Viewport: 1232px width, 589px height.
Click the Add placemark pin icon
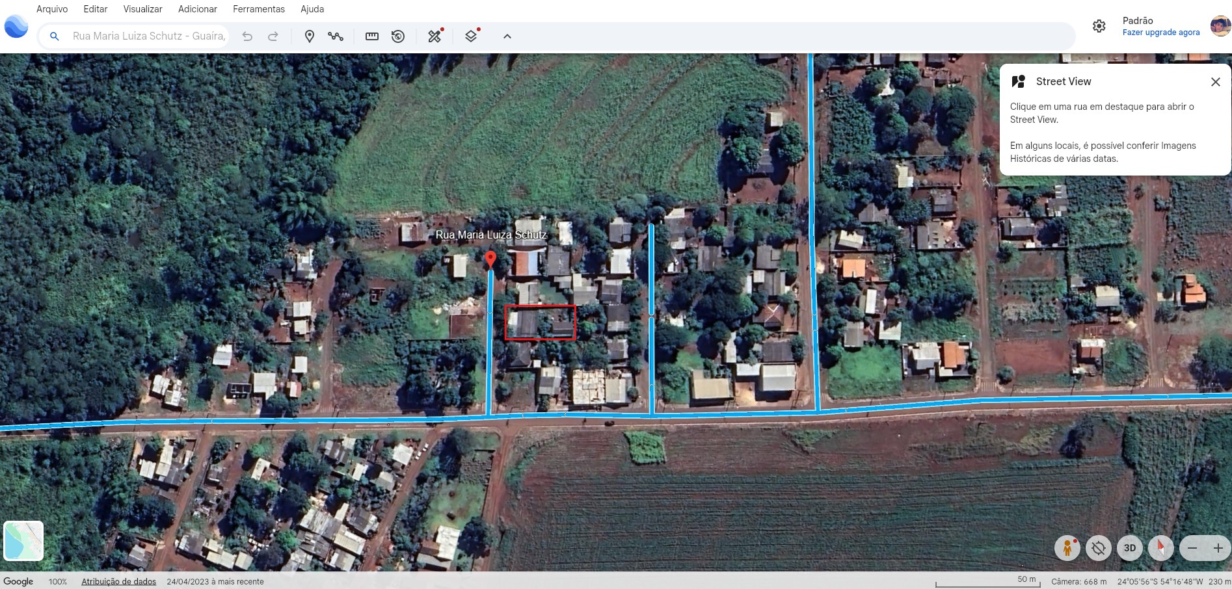point(310,36)
